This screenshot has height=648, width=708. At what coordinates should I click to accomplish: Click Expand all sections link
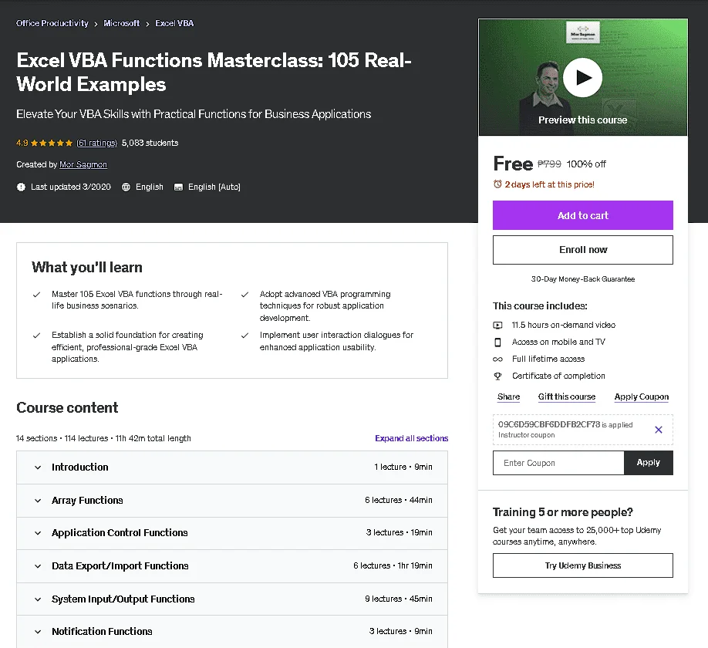click(411, 438)
